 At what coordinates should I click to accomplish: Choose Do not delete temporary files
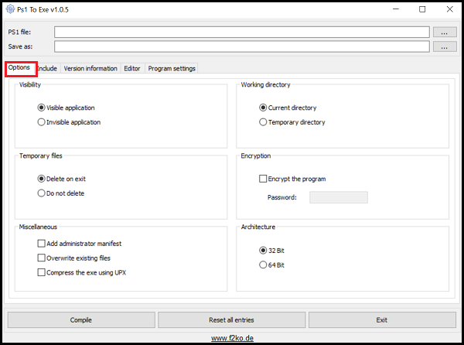tap(42, 193)
